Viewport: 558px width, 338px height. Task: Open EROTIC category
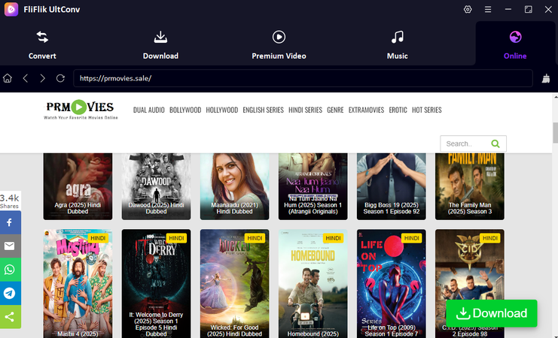(398, 110)
